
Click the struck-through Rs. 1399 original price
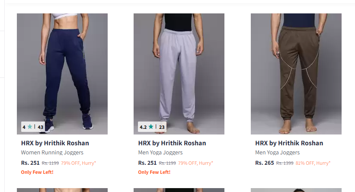[x=284, y=163]
